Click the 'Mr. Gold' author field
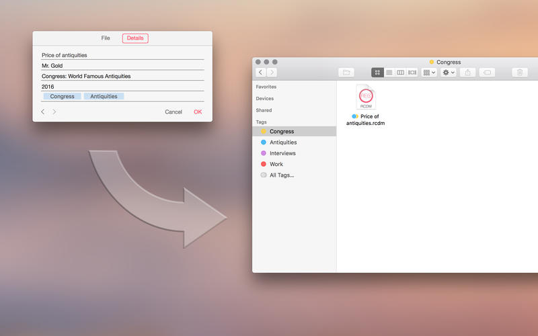 click(122, 65)
